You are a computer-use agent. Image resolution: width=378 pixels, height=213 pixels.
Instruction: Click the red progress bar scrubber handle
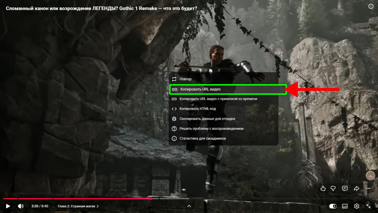coord(151,198)
